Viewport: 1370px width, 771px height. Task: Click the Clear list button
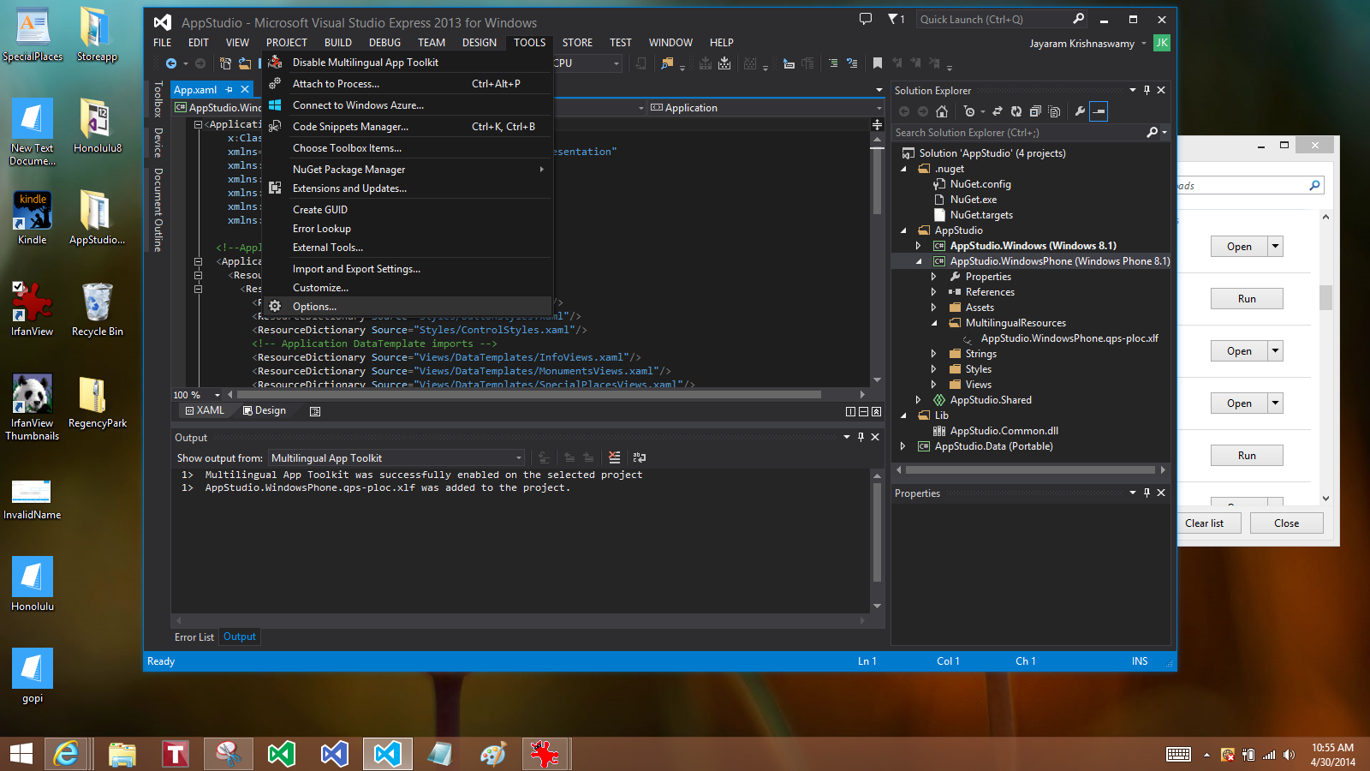point(1204,523)
